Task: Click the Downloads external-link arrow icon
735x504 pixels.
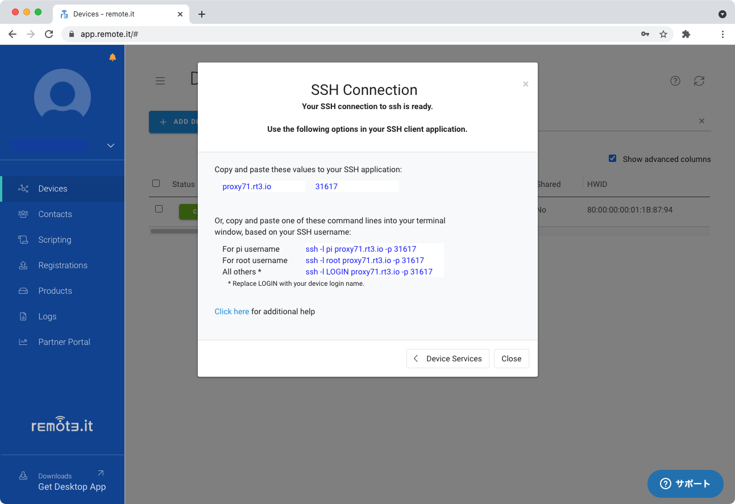Action: 101,473
